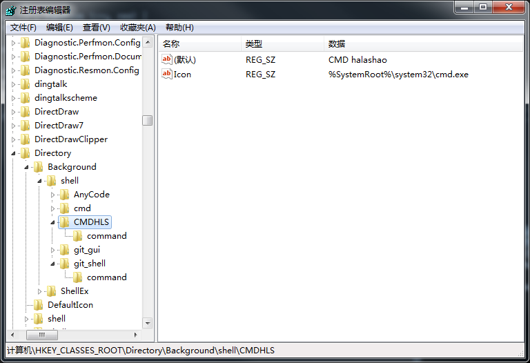
Task: Sort by the 名称 column header
Action: click(x=199, y=43)
